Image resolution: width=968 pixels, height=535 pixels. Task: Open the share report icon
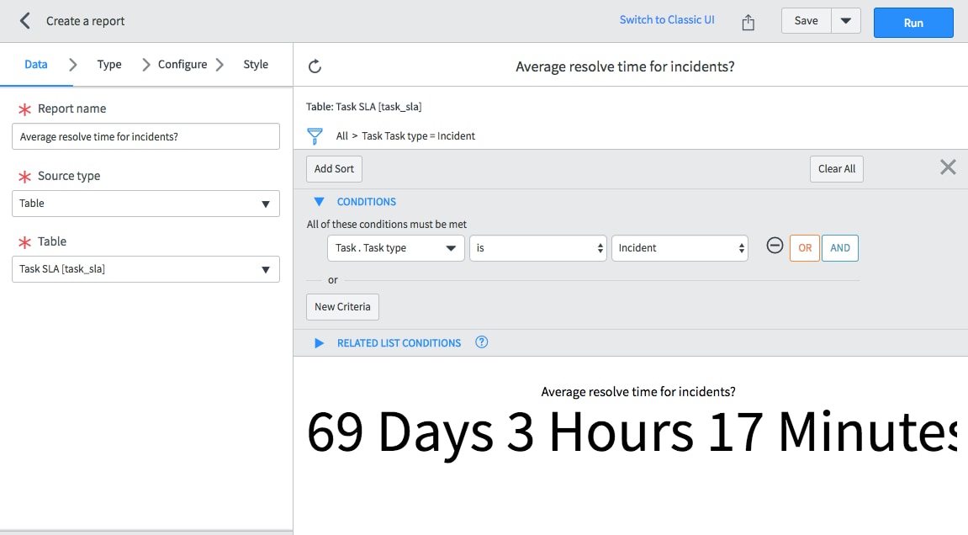(748, 23)
